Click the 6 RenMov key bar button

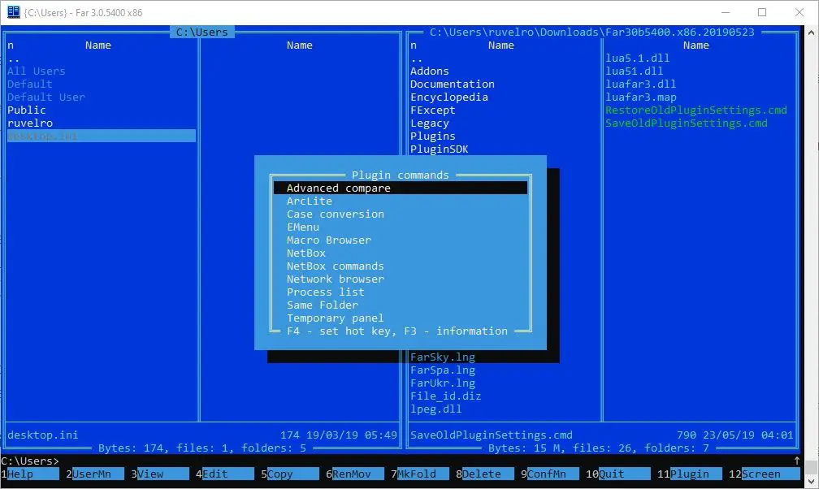354,474
